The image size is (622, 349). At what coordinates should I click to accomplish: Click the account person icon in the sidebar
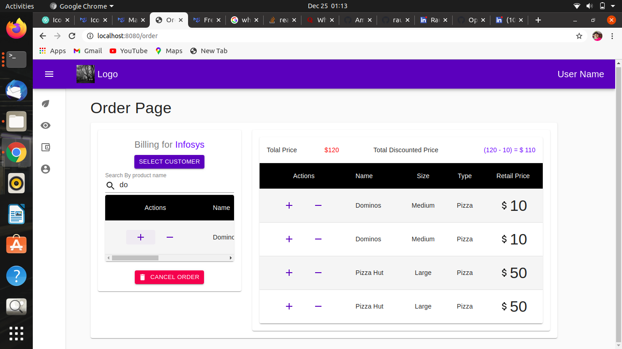pos(45,169)
